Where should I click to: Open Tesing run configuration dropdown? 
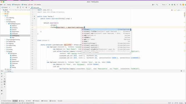[x=164, y=5]
